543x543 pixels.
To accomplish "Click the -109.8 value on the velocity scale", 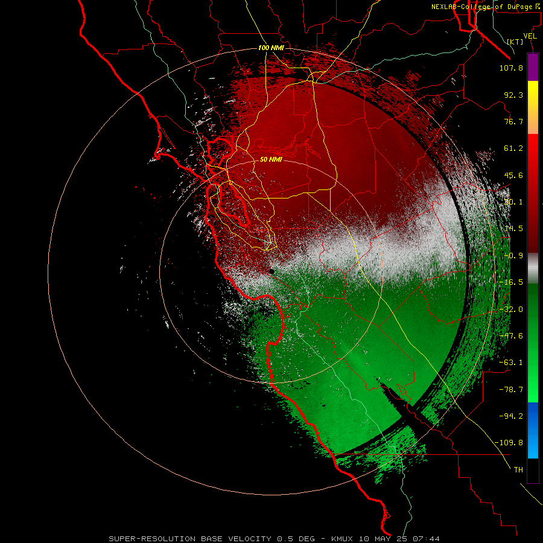I will (509, 443).
